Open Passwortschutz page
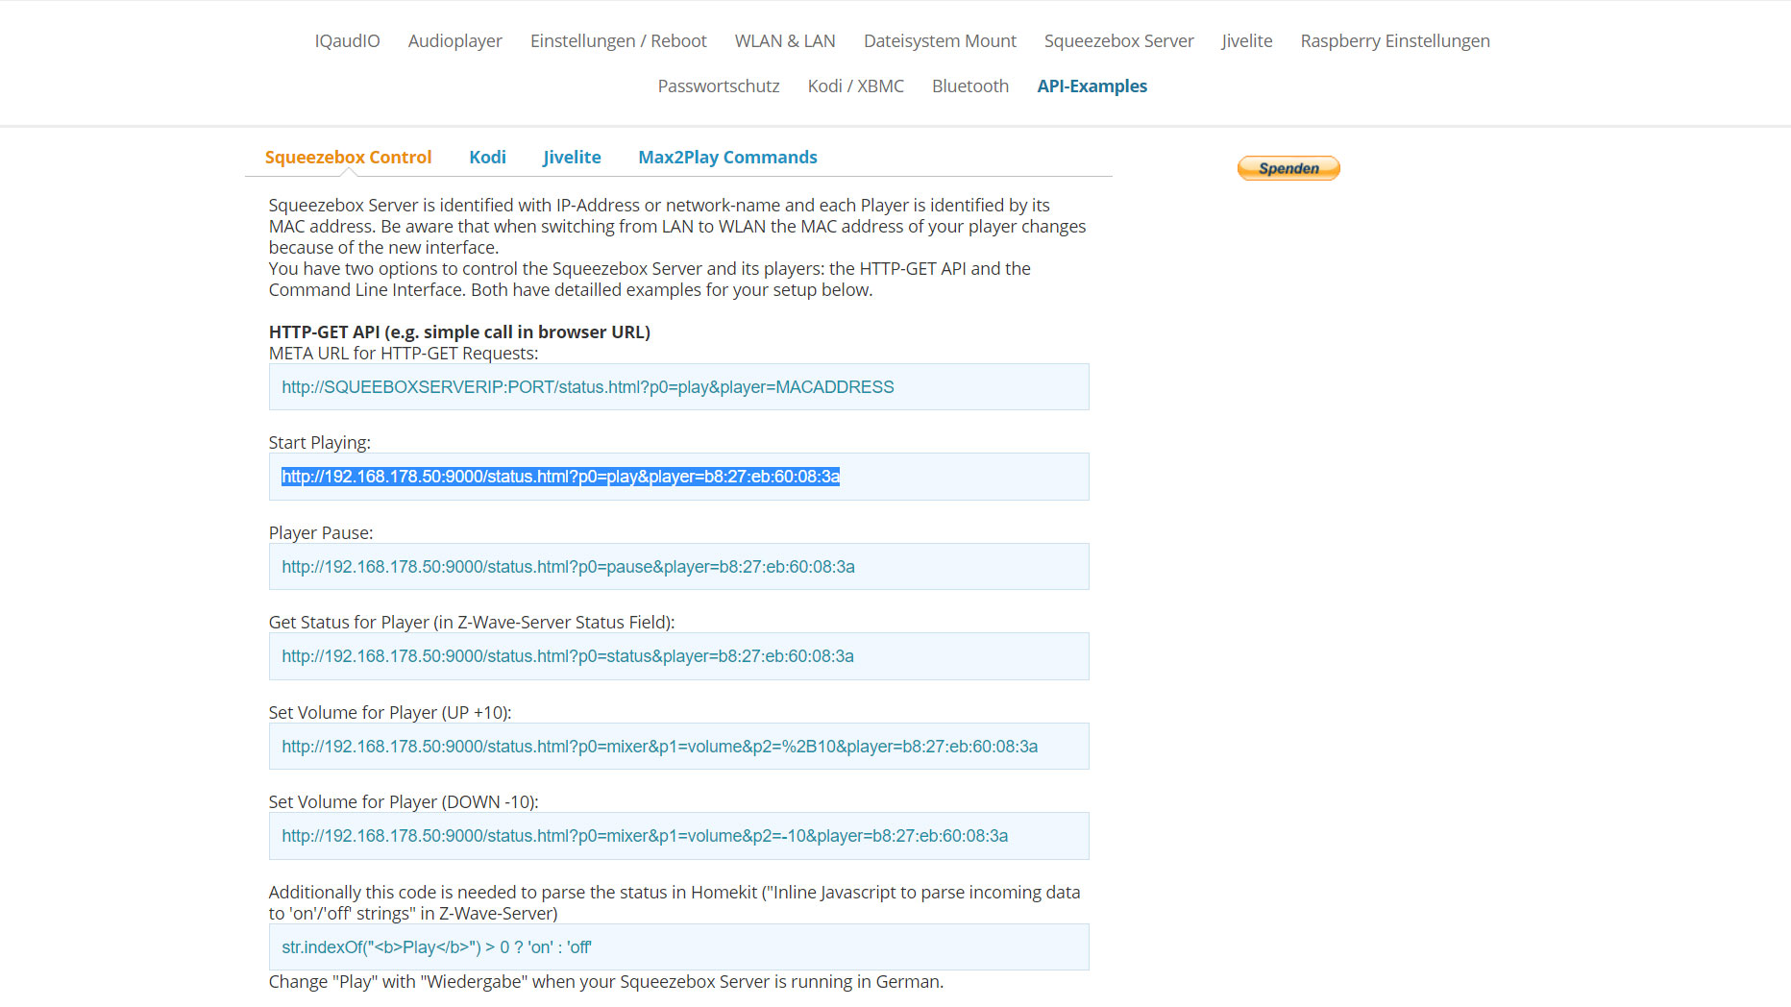This screenshot has height=1007, width=1791. [x=719, y=86]
